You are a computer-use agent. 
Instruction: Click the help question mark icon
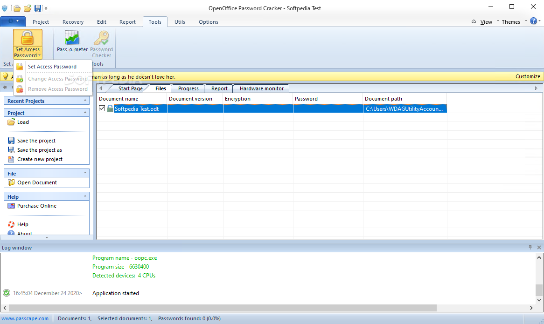(534, 21)
